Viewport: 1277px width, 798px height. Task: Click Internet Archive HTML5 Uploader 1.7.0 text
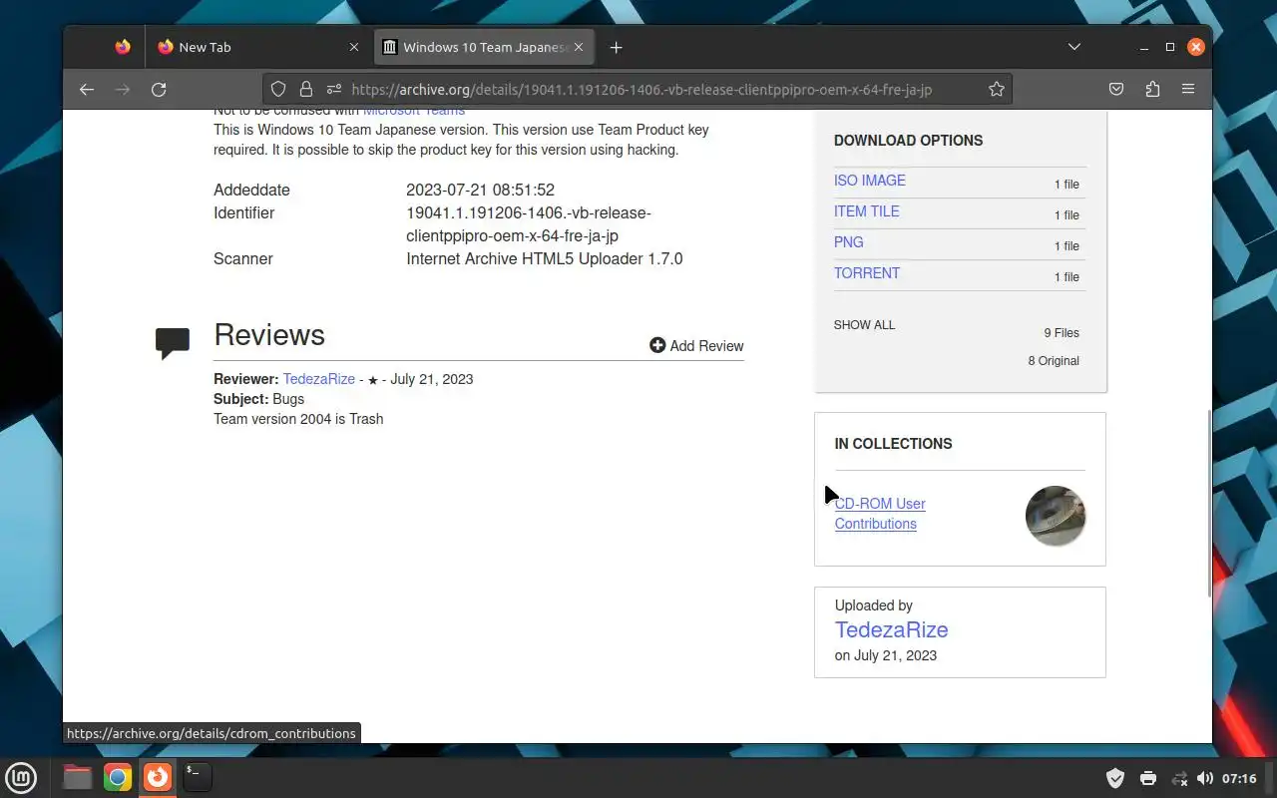point(545,258)
